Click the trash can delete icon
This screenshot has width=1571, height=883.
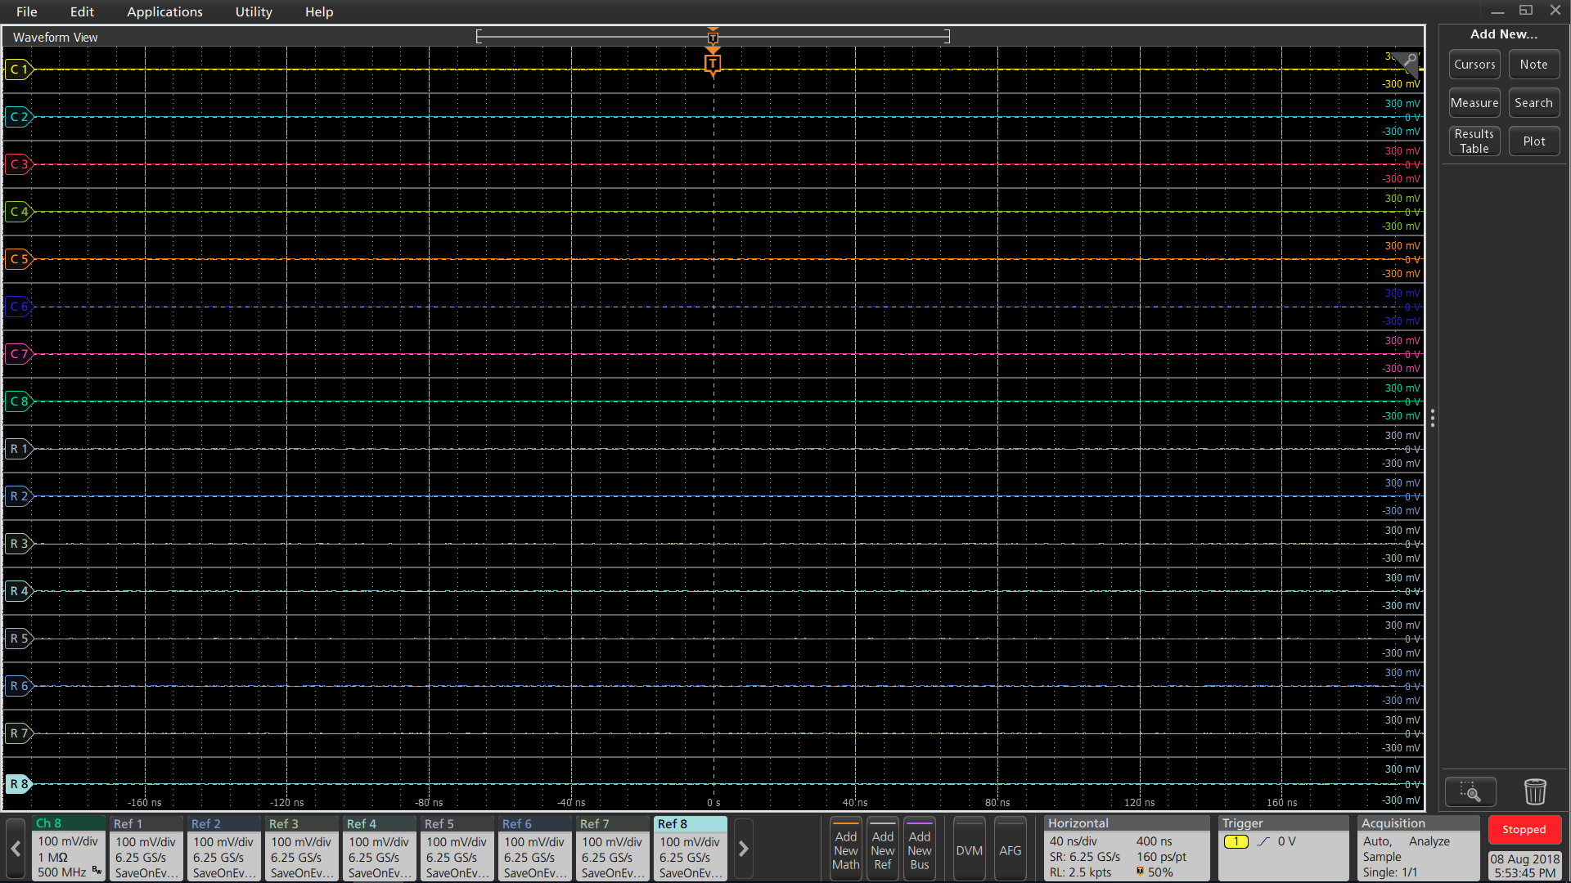[1535, 791]
